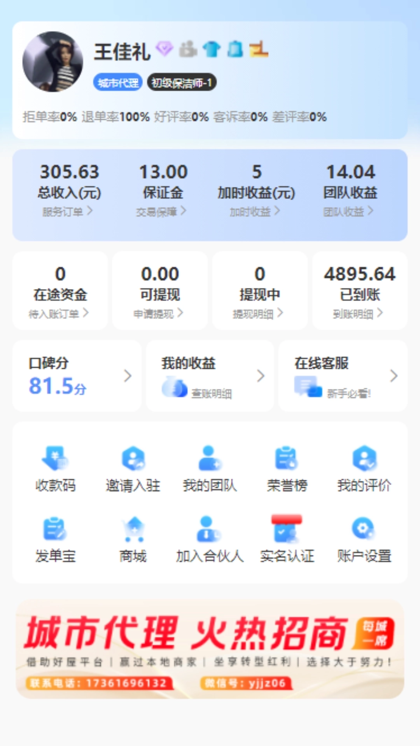Open 服务订单 link under total income
The height and width of the screenshot is (746, 420).
tap(67, 211)
